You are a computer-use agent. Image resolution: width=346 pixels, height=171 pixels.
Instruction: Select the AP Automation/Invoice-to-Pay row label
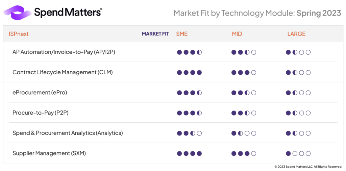(64, 53)
